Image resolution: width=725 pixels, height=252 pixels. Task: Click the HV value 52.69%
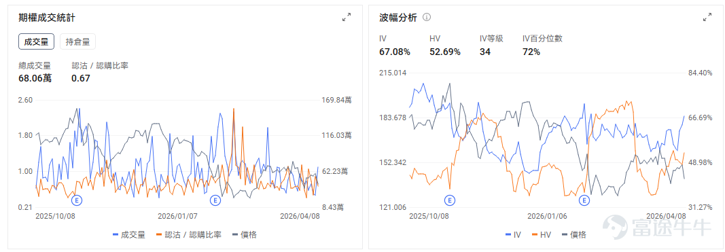click(x=445, y=52)
